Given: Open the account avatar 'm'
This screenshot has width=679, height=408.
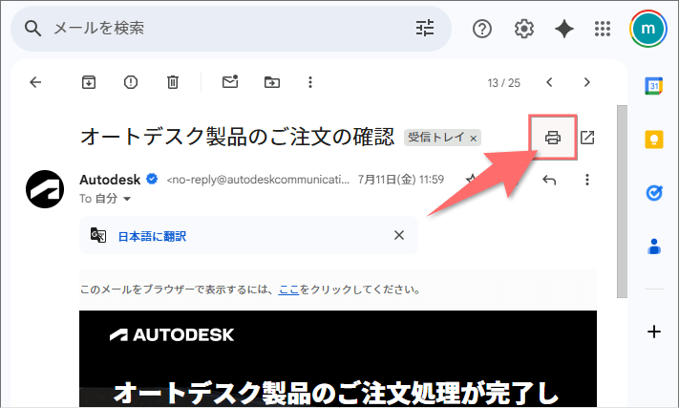Looking at the screenshot, I should (647, 29).
